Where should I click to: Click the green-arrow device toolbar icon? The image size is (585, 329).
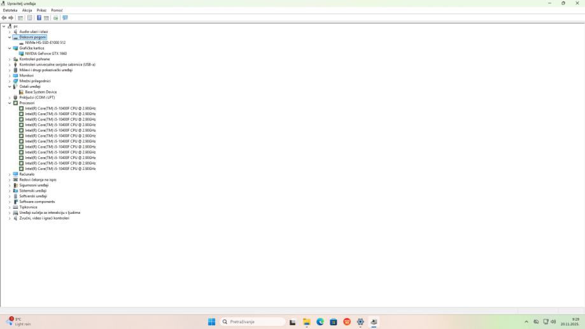coord(55,18)
